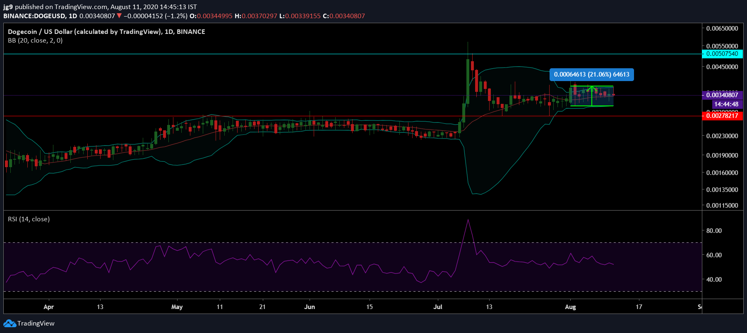Click the red 0.00278217 price label

pos(722,116)
